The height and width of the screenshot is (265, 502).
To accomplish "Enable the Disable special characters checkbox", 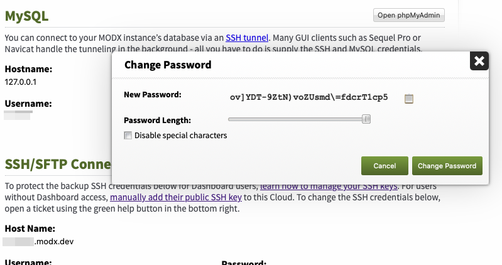I will click(128, 136).
